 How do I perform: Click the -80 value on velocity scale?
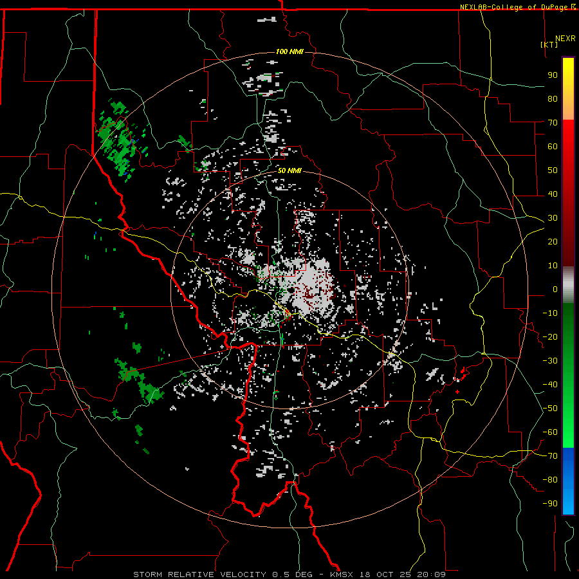tap(550, 480)
